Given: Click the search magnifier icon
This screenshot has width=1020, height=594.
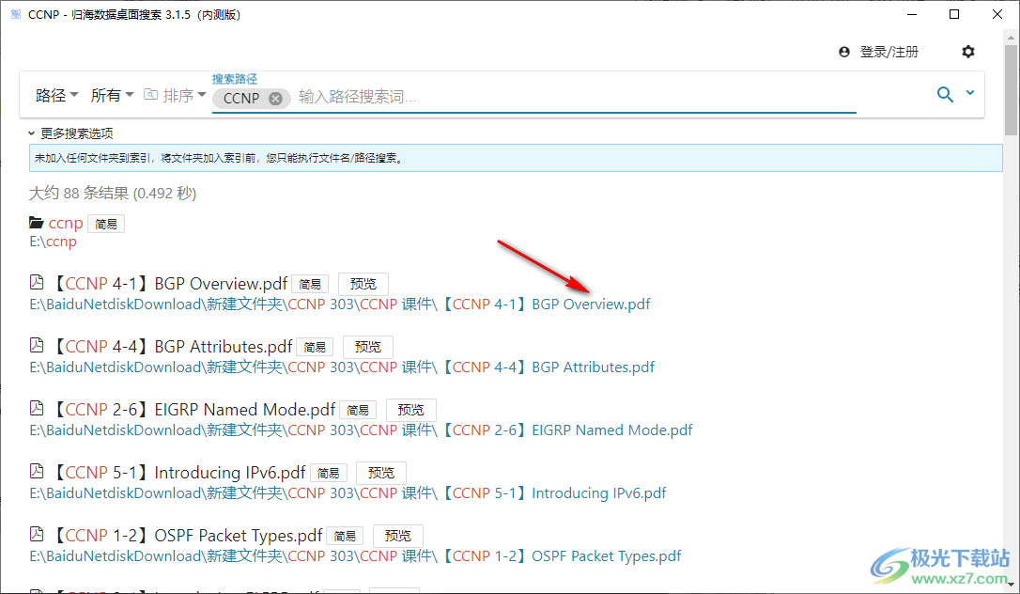Looking at the screenshot, I should tap(945, 95).
